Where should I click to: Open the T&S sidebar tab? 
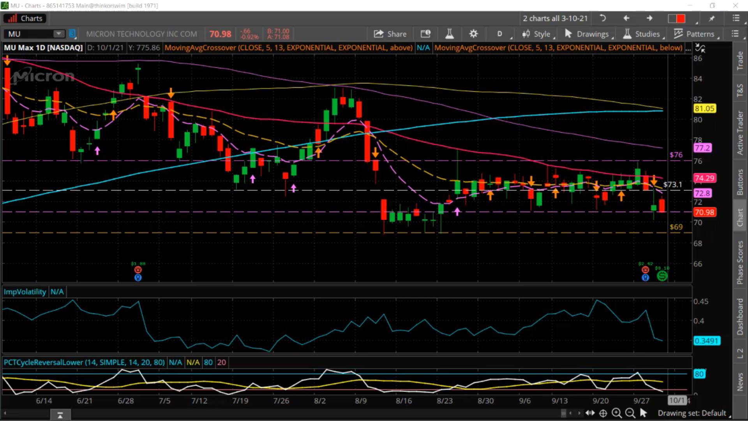(x=740, y=90)
